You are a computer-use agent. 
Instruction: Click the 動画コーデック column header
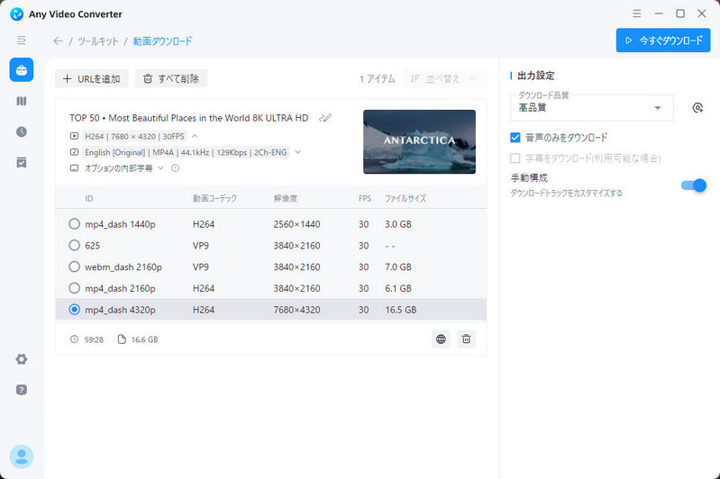214,199
